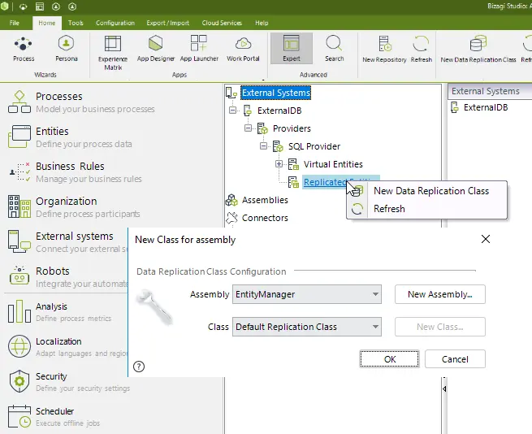Click the form-layout quick-access toolbar icon
Viewport: 532px width, 434px height.
(40, 7)
